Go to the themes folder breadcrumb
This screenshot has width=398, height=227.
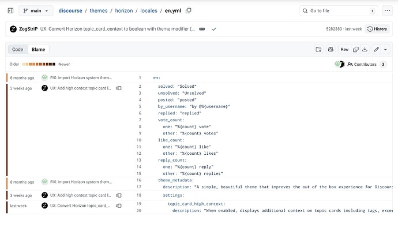coord(99,10)
